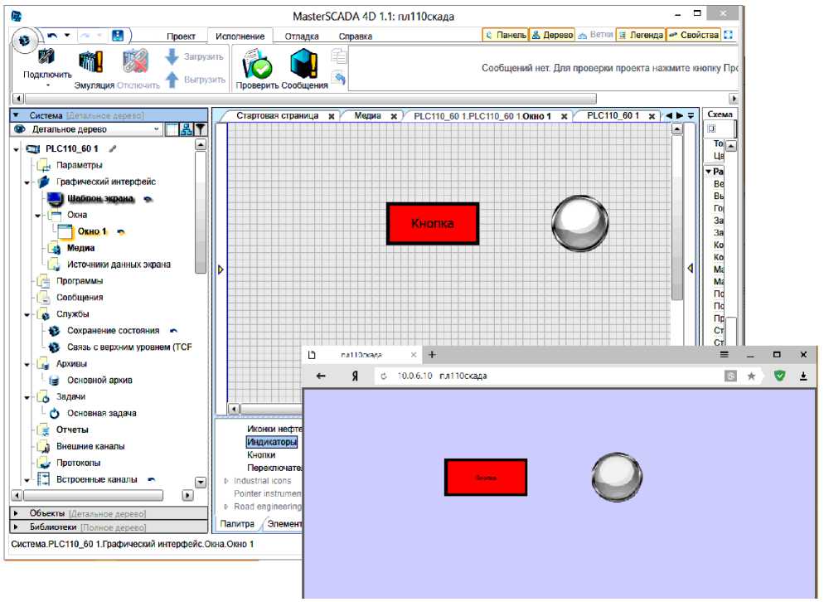
Task: Open the Проект ribbon tab
Action: pyautogui.click(x=181, y=36)
